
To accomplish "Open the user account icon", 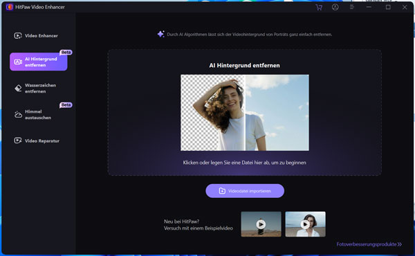I will [x=335, y=7].
